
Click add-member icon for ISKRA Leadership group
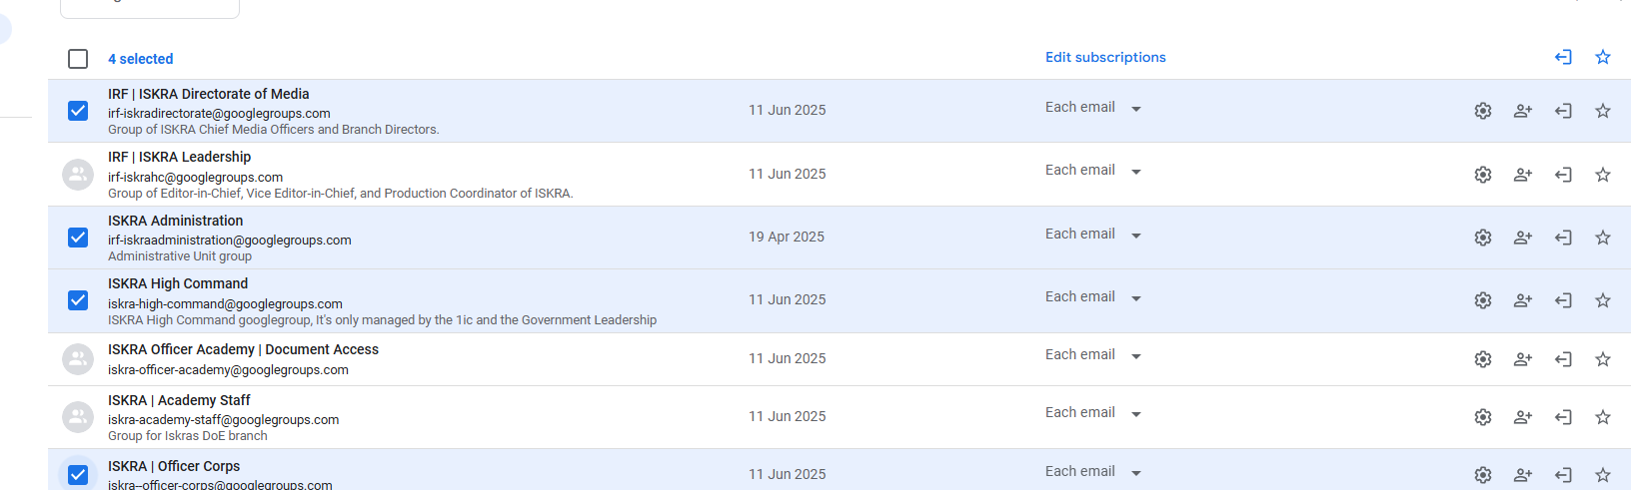coord(1523,175)
